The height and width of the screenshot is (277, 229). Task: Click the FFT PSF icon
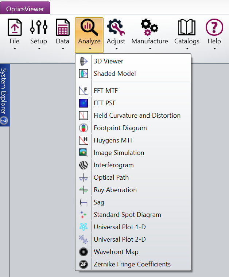pos(84,103)
